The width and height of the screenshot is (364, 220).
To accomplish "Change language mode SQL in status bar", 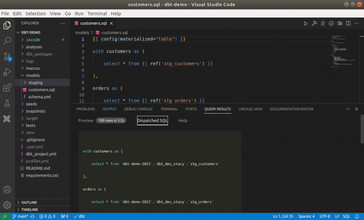I will pyautogui.click(x=346, y=216).
